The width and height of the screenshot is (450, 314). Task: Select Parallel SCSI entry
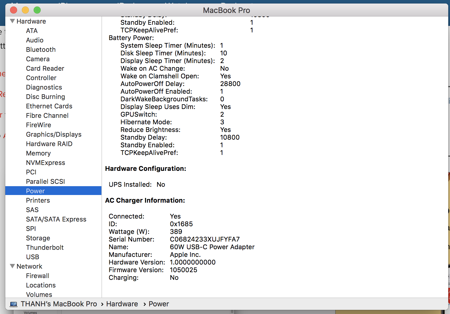[45, 181]
